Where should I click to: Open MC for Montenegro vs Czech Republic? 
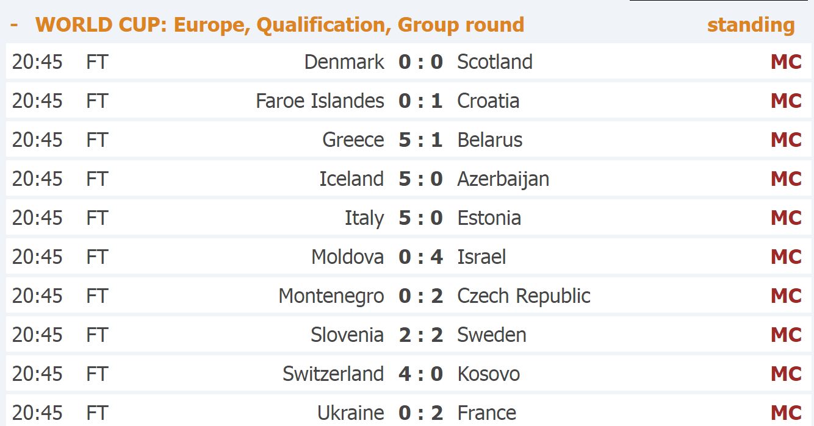(x=786, y=296)
